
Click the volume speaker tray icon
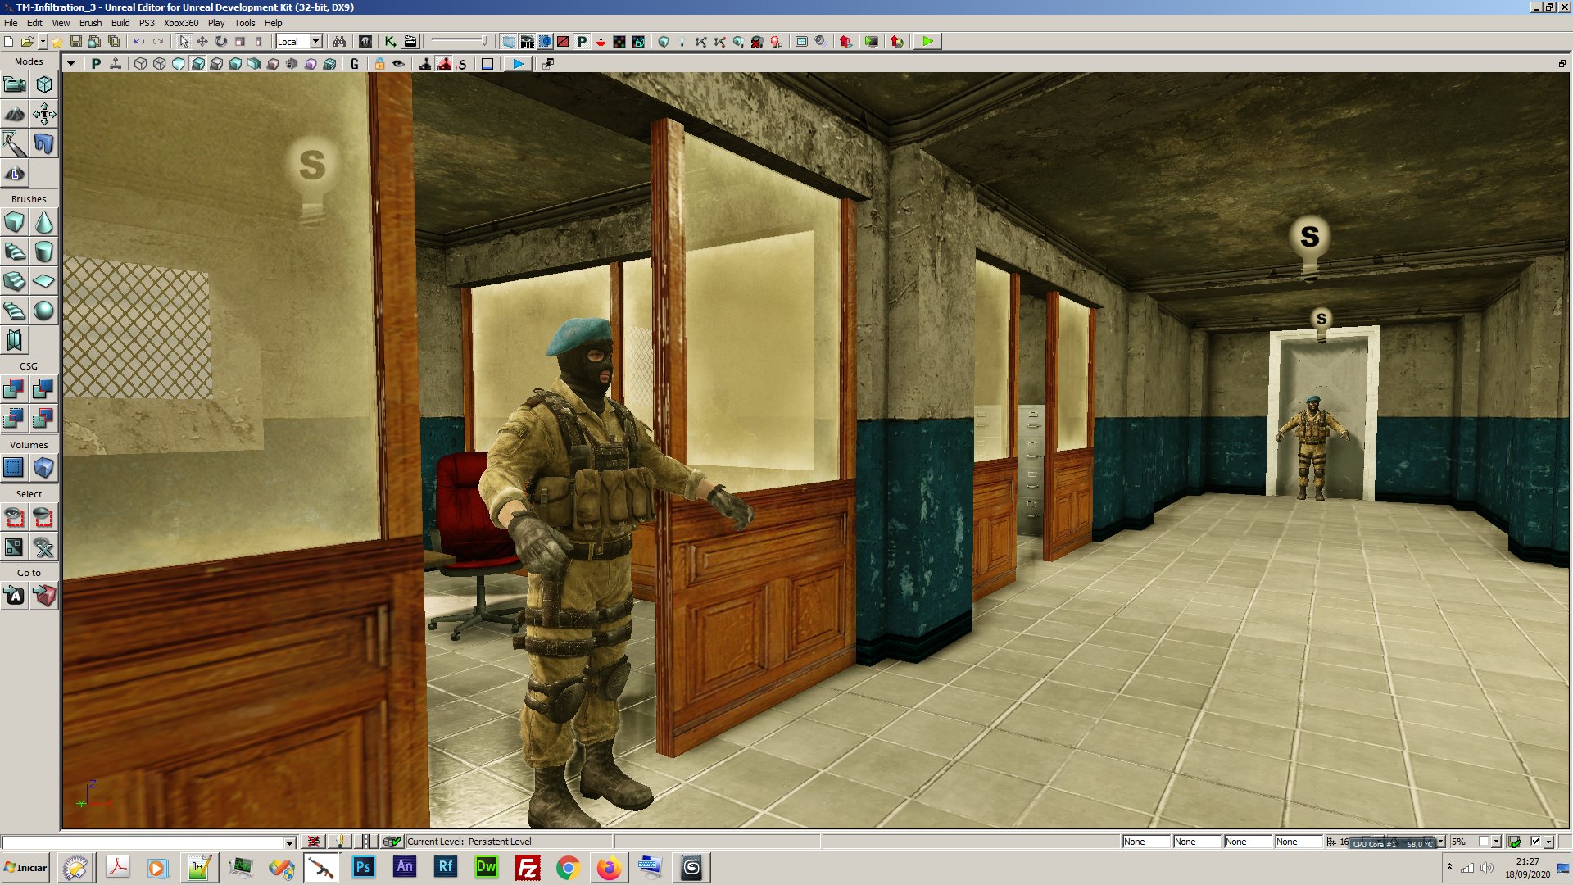[1486, 868]
